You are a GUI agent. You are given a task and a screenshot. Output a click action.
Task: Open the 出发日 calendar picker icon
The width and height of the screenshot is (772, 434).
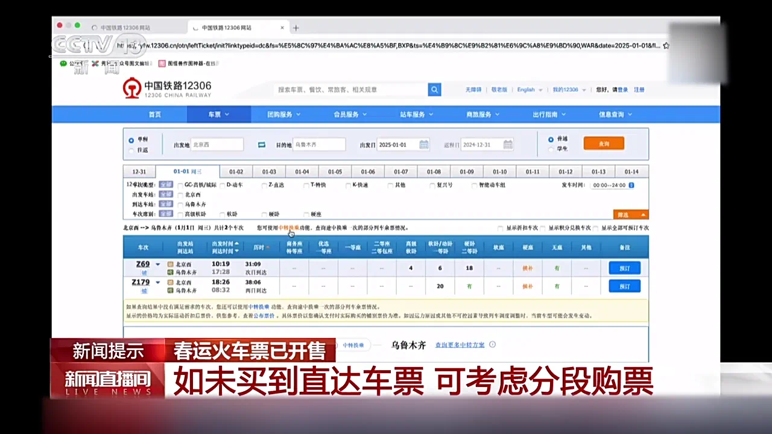[x=423, y=145]
